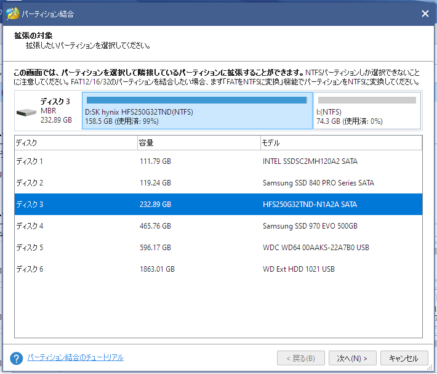Click Samsung SSD 840 PRO Series SATA cell
437x374 pixels.
[318, 182]
